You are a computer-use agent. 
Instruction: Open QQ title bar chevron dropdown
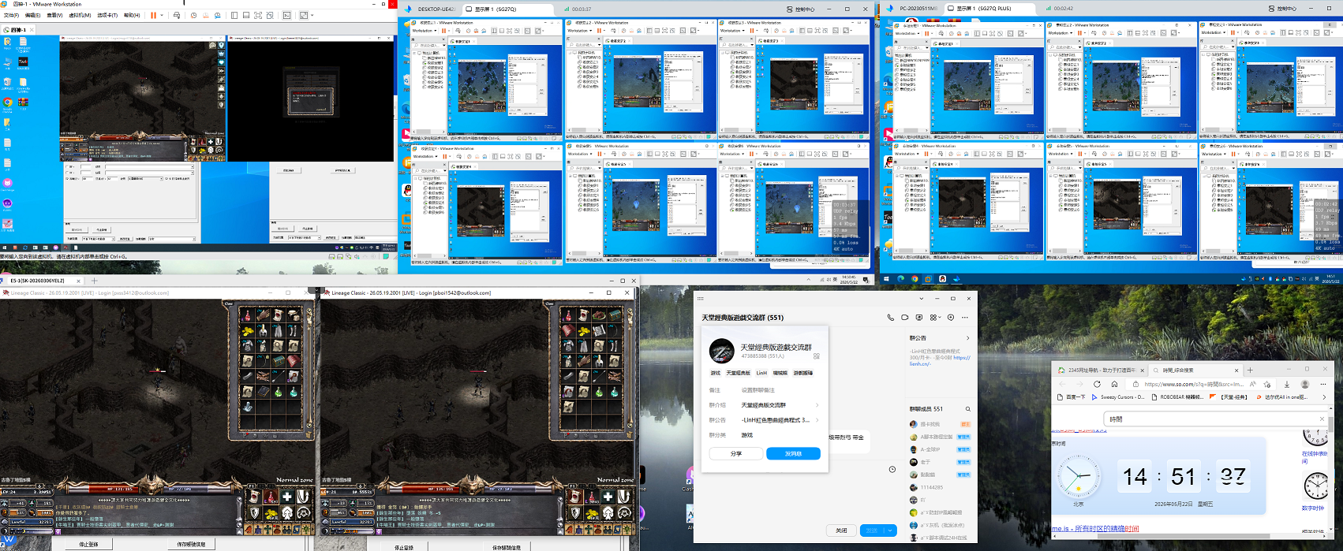click(921, 299)
